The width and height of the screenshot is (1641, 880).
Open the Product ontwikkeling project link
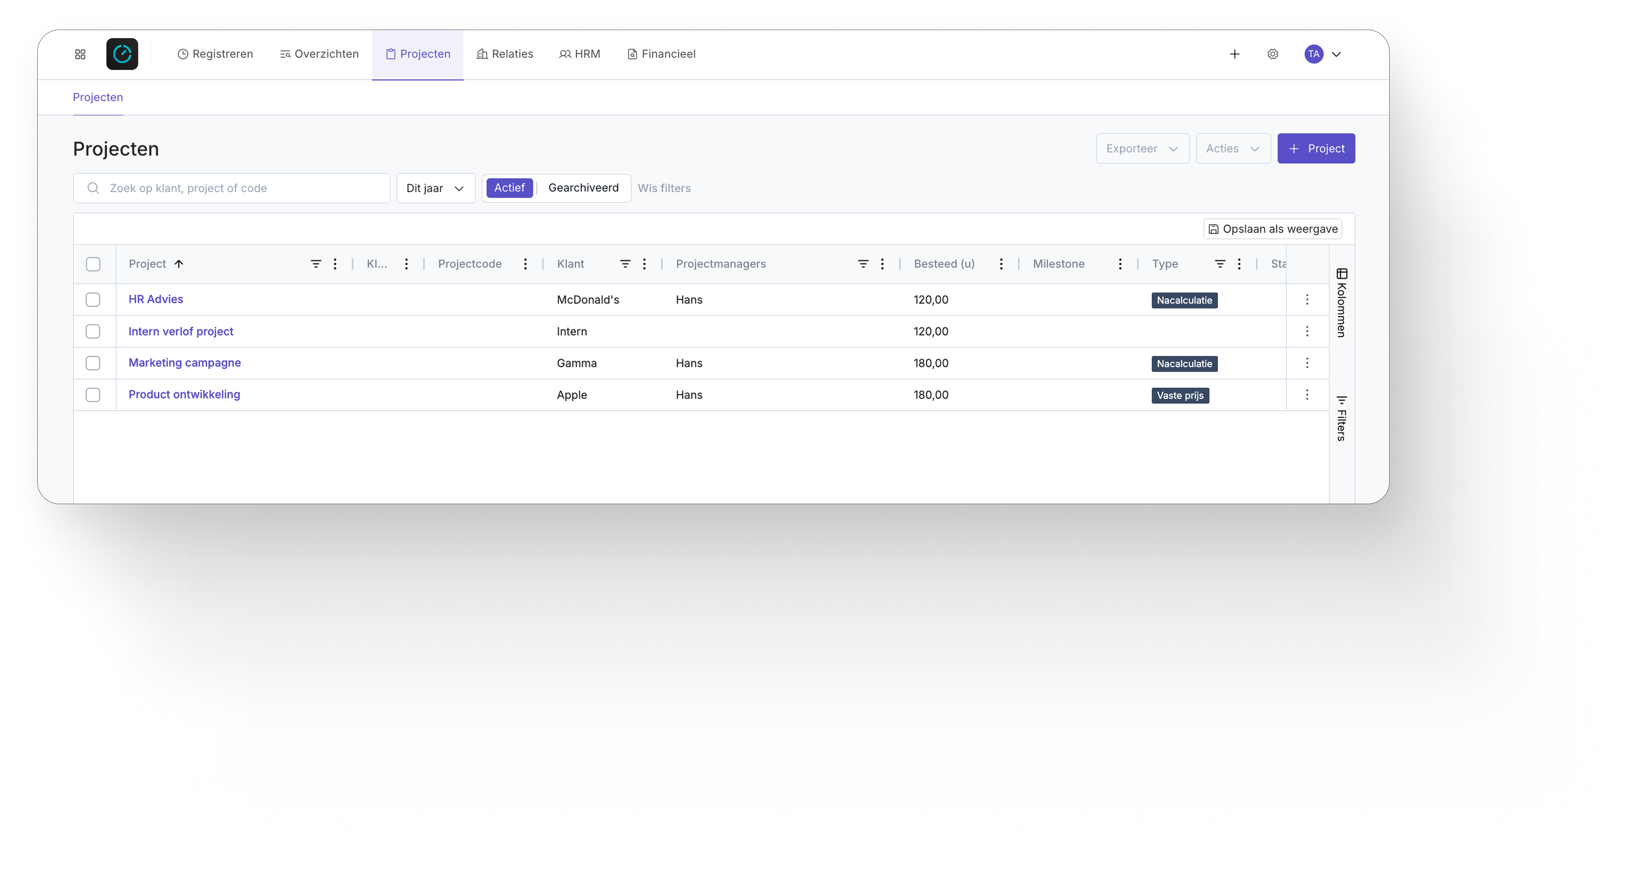[184, 394]
